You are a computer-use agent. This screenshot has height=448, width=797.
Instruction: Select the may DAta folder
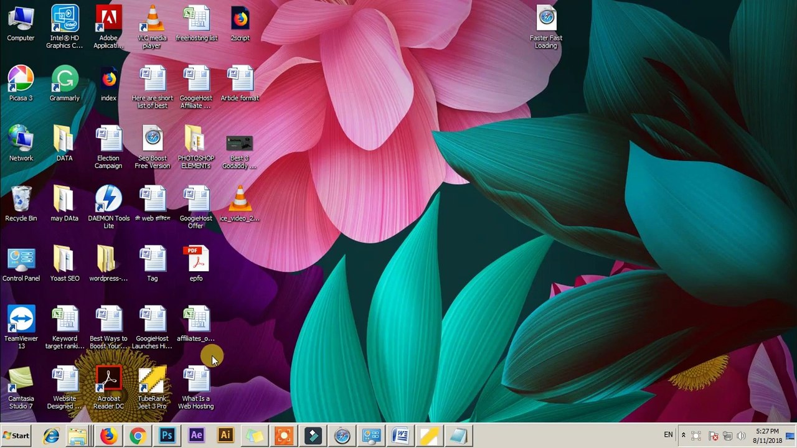65,204
